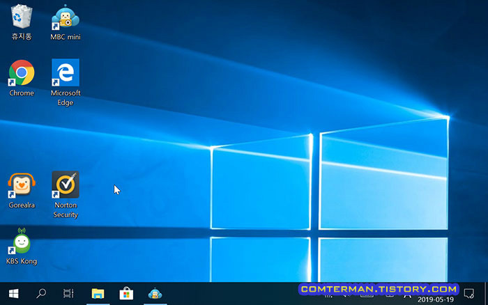The width and height of the screenshot is (488, 305).
Task: Open the 휴지통 recycle bin desktop icon
Action: 22,22
